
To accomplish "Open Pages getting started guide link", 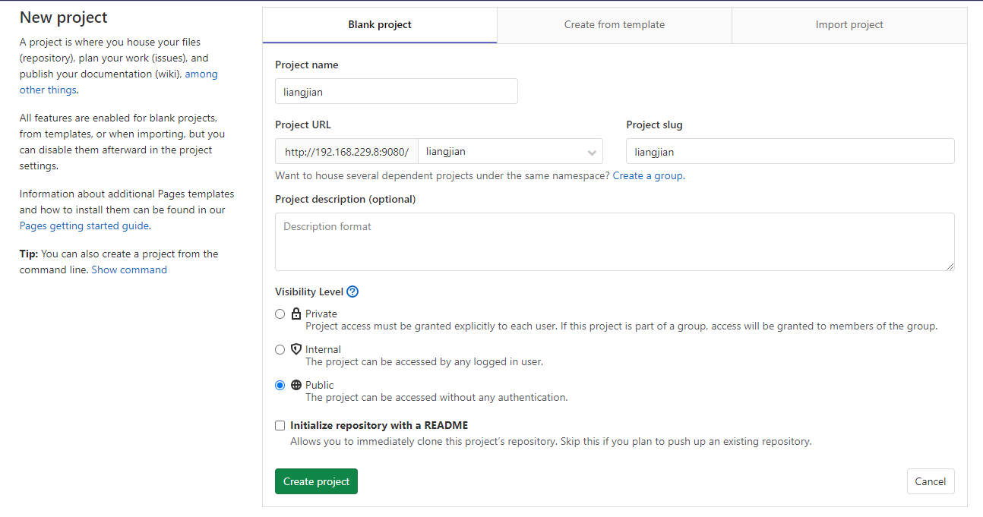I will 84,225.
